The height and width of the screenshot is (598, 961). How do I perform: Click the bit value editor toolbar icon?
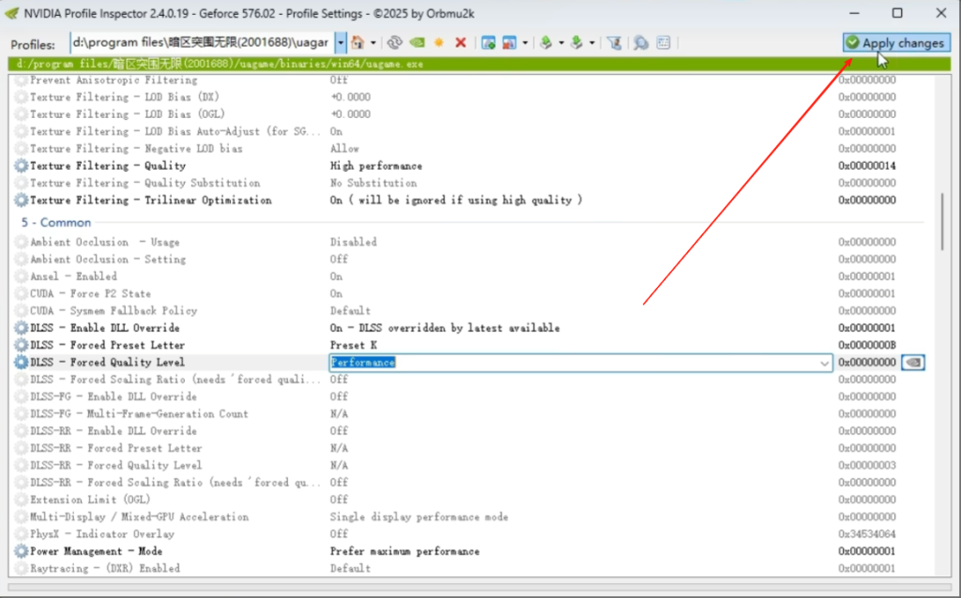coord(664,43)
